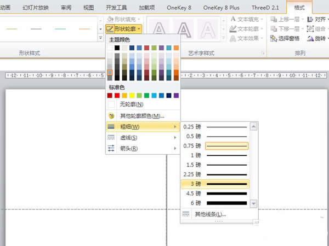Choose the 无轮廓 no outline option
This screenshot has height=246, width=329.
point(132,104)
